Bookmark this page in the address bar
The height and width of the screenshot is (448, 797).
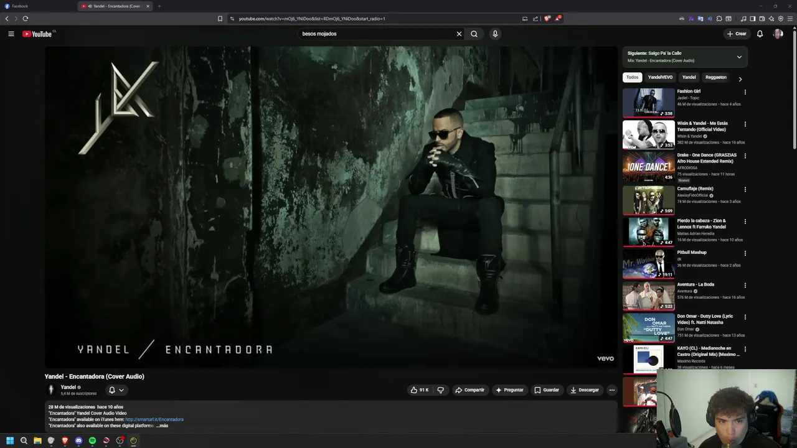(220, 19)
